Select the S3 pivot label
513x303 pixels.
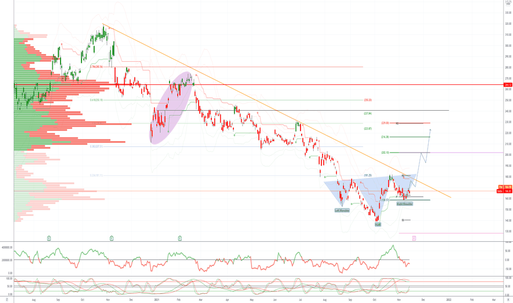click(403, 220)
